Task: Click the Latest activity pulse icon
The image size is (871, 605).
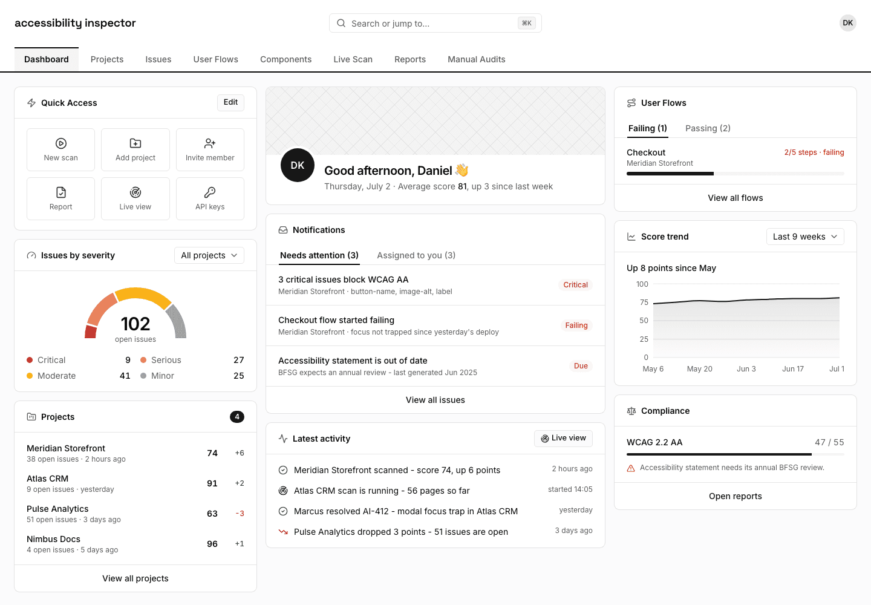Action: click(283, 439)
